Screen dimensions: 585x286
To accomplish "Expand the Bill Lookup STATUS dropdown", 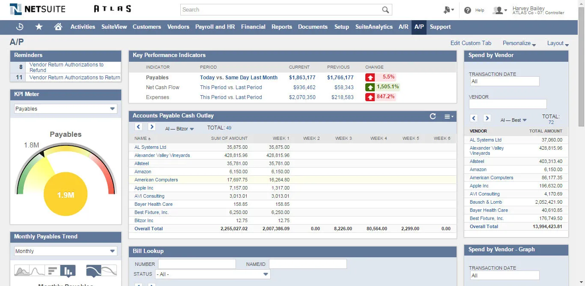I will point(265,274).
